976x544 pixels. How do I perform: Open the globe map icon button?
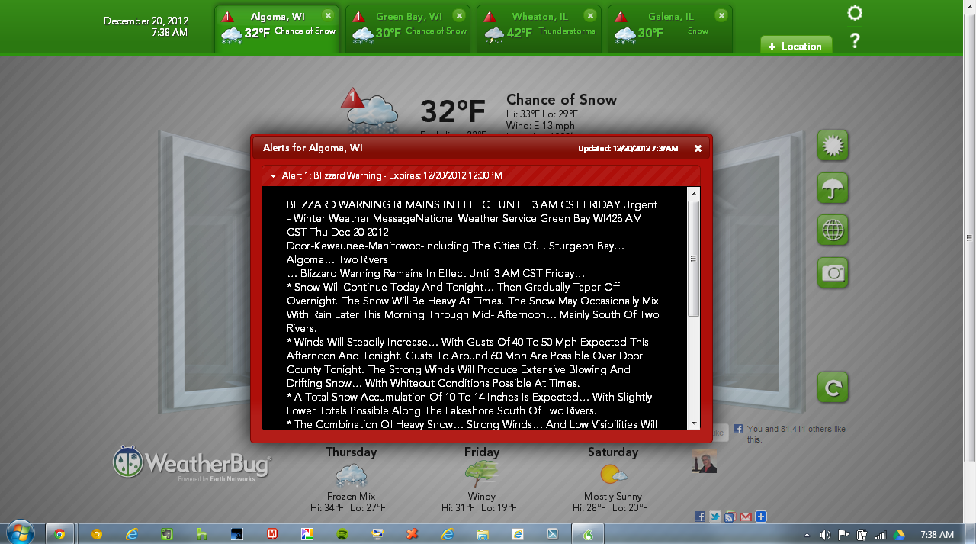point(833,230)
